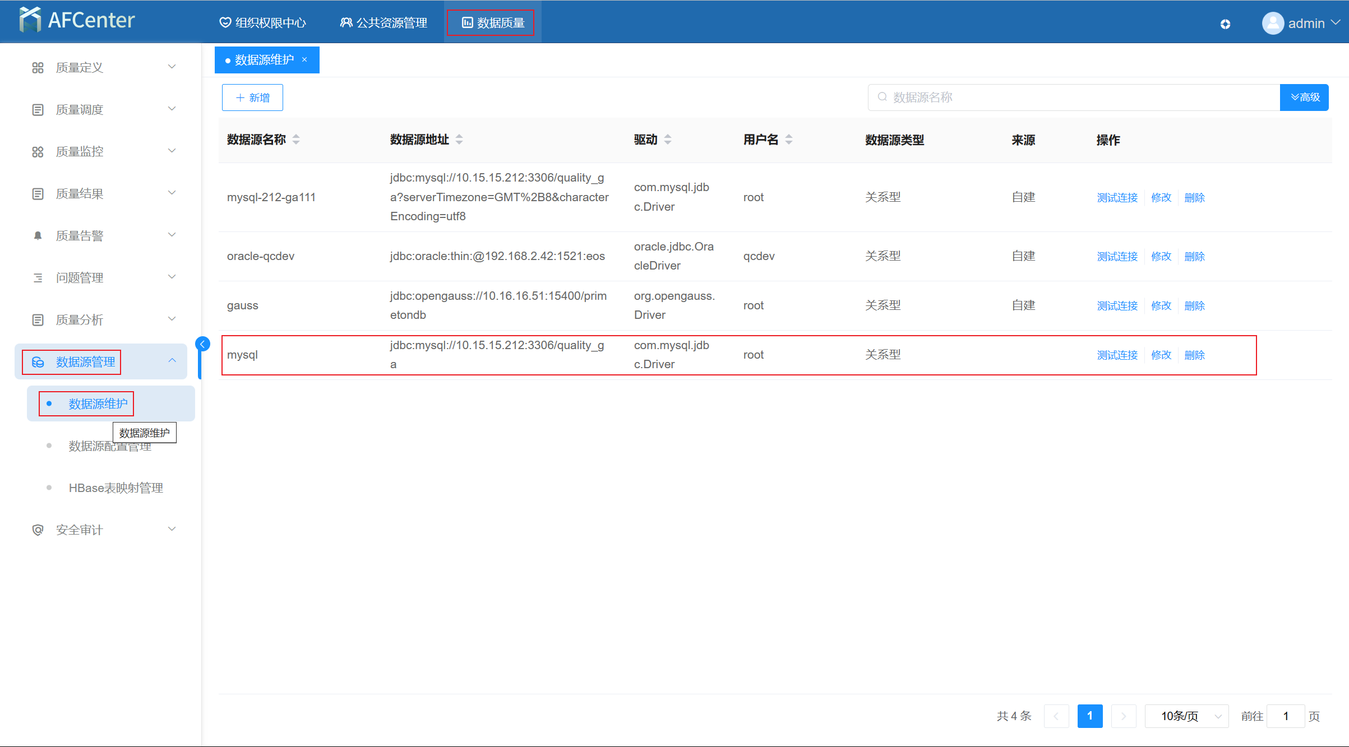Open the 高级 advanced search dropdown
This screenshot has width=1349, height=747.
pyautogui.click(x=1304, y=98)
